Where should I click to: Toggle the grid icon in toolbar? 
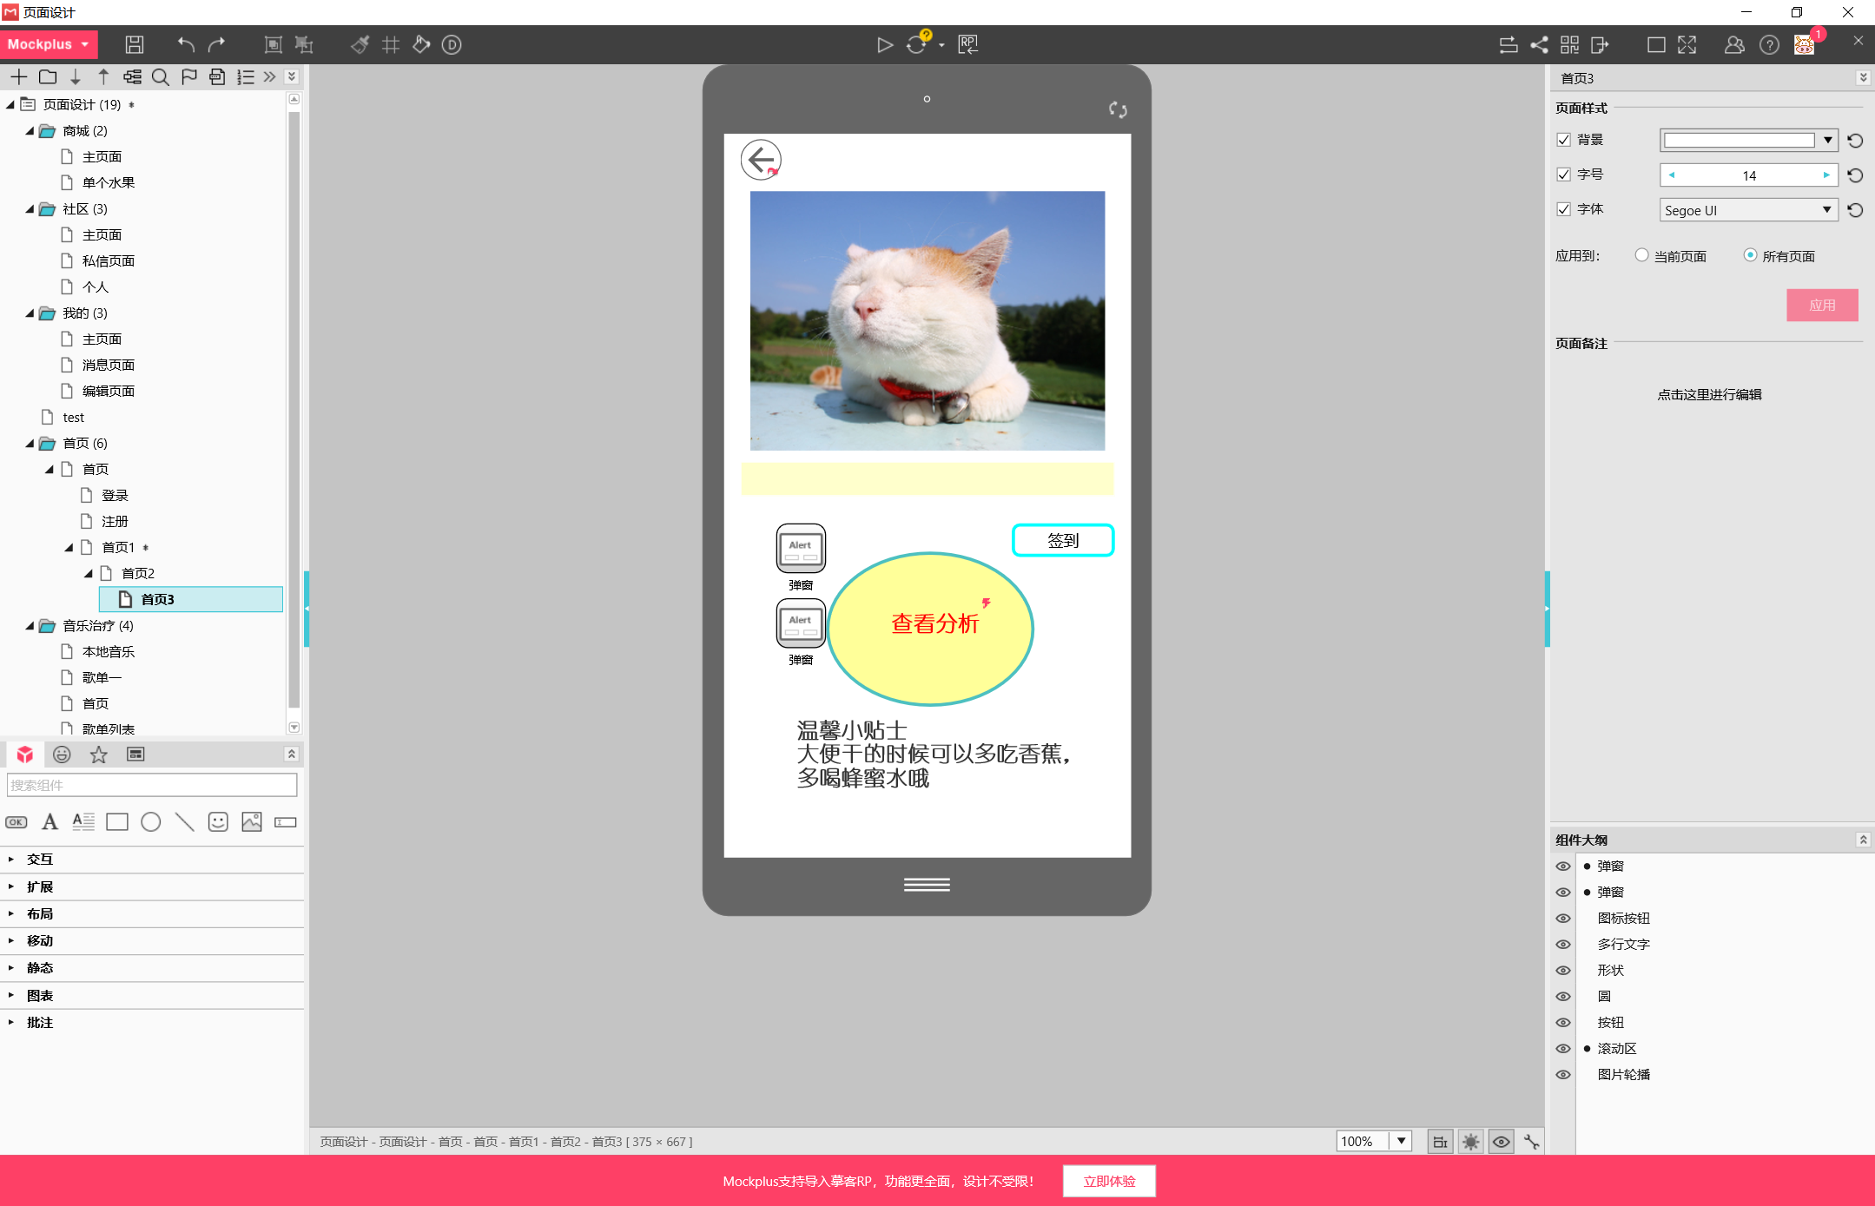pos(391,44)
